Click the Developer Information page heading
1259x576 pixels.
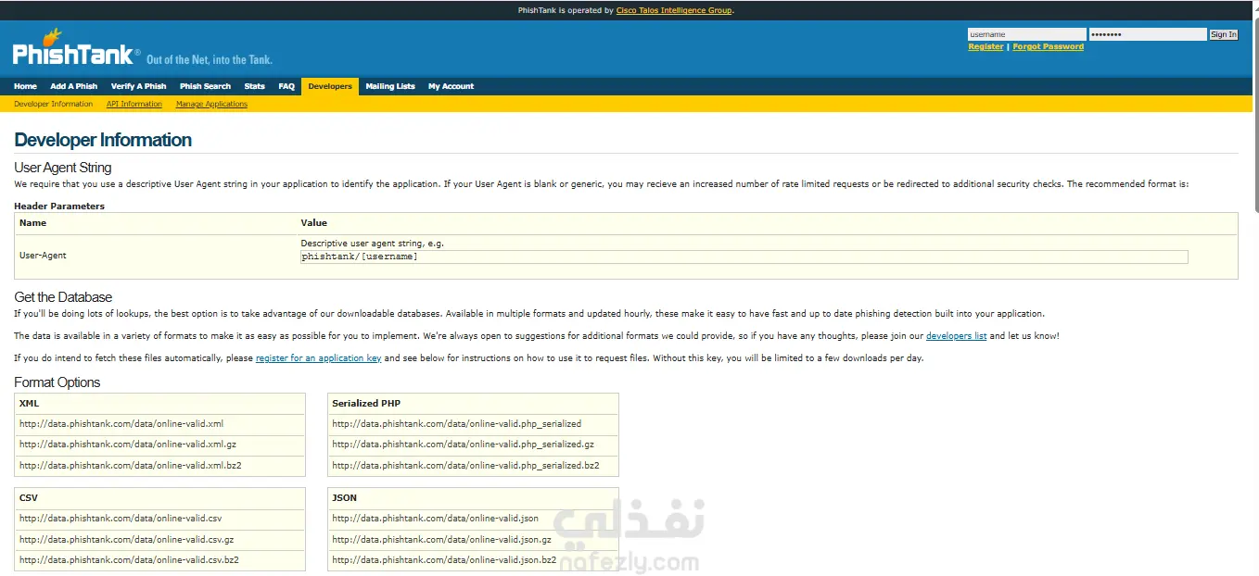click(103, 140)
